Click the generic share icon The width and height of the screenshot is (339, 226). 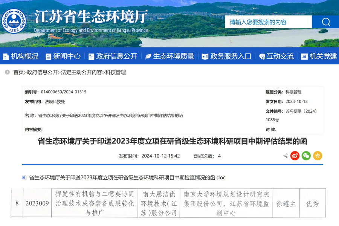[285, 156]
